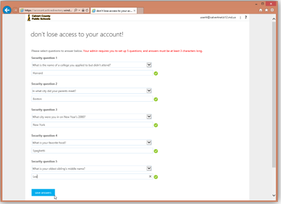Click green checkmark next to question 5 answer
Image resolution: width=281 pixels, height=204 pixels.
pos(156,177)
